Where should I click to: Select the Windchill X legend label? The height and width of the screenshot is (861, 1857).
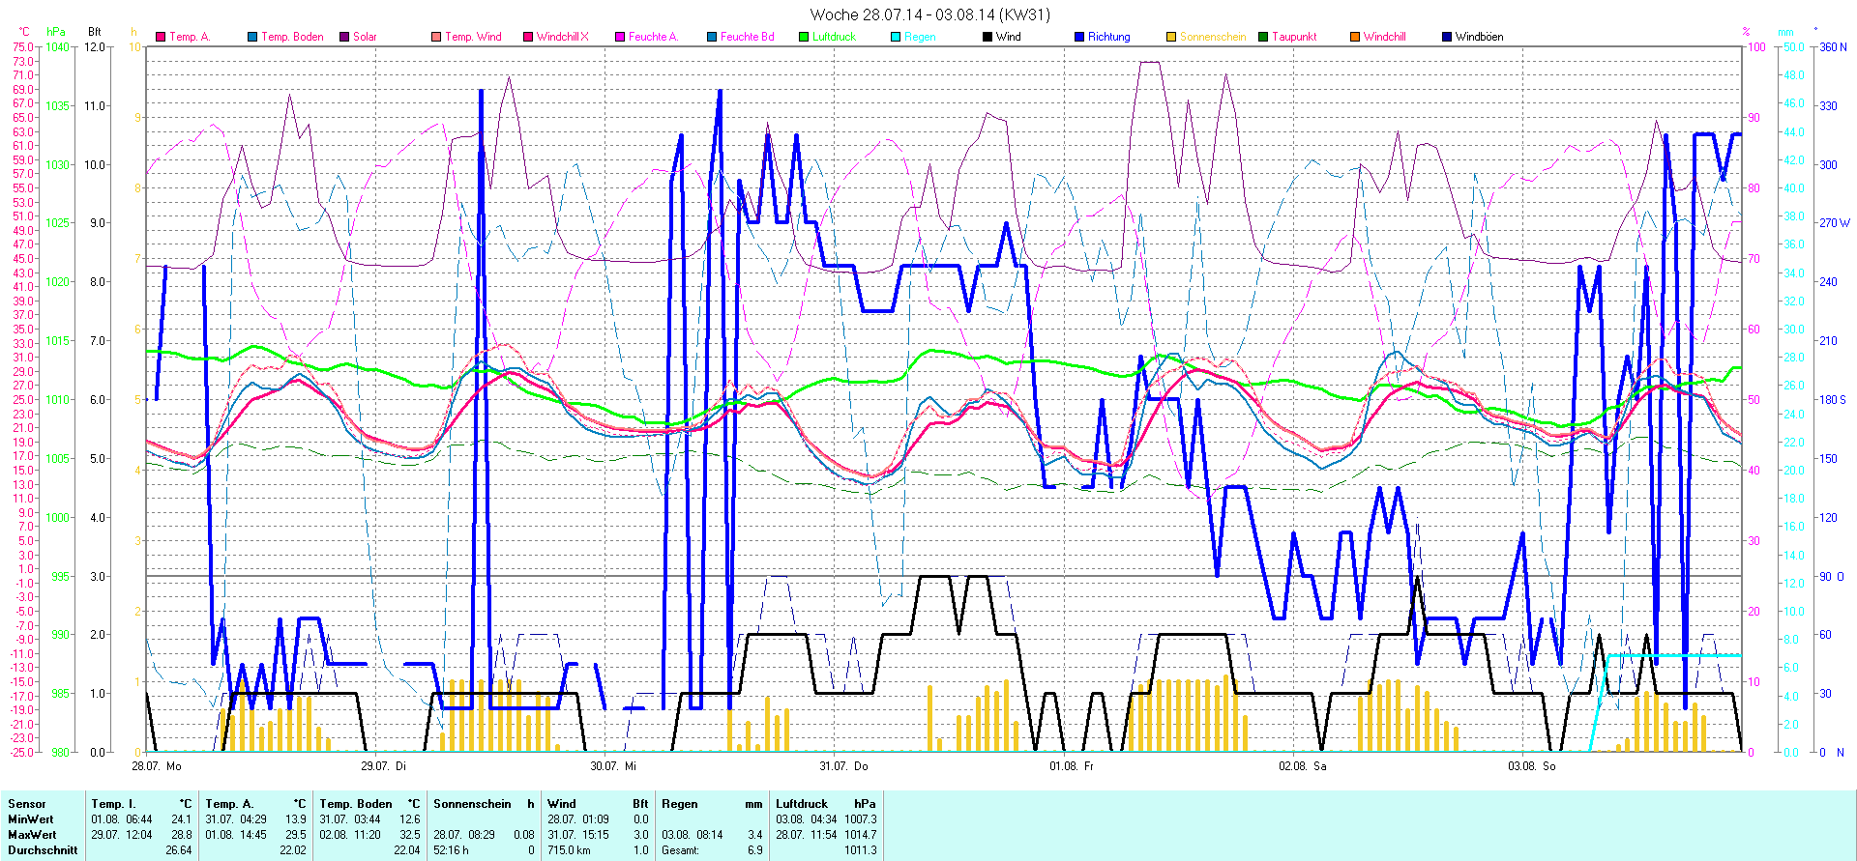tap(562, 37)
